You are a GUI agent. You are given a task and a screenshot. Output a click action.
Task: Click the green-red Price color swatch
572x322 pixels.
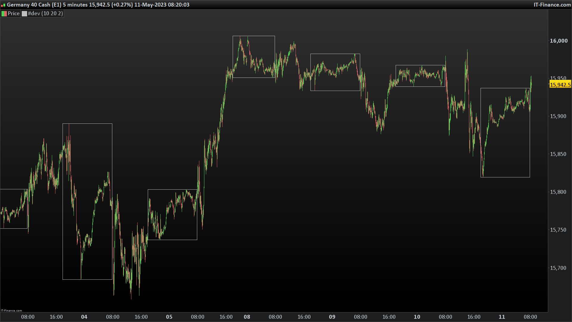pos(4,13)
